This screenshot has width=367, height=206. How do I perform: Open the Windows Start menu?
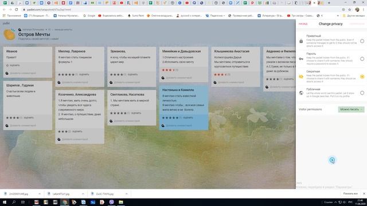(x=4, y=202)
